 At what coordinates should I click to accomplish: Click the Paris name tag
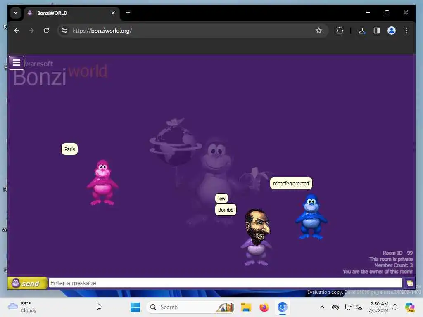coord(69,149)
